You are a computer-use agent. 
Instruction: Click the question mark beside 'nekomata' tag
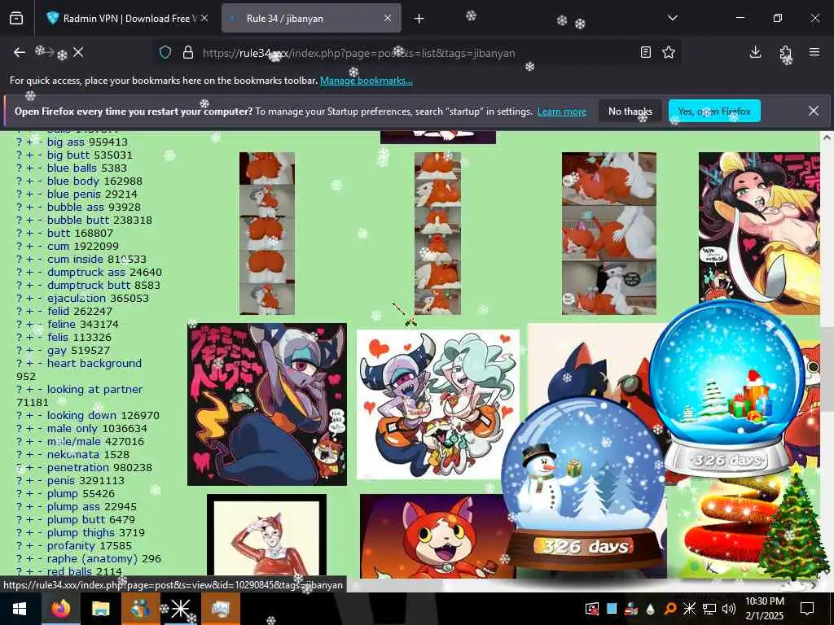click(x=20, y=454)
